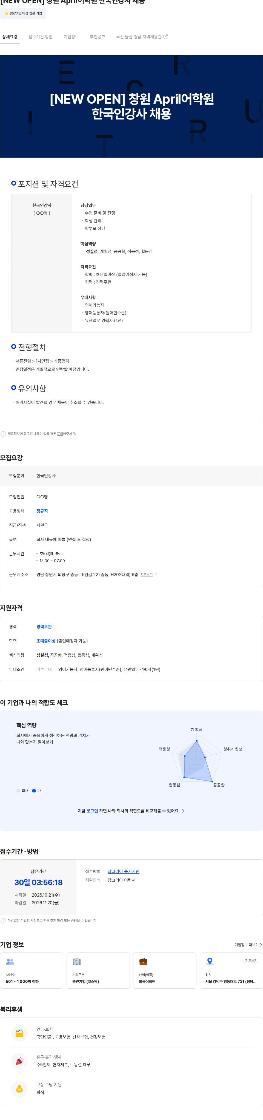Viewport: 263px width, 1120px height.
Task: Click the 기업구분 building icon
Action: (x=76, y=962)
